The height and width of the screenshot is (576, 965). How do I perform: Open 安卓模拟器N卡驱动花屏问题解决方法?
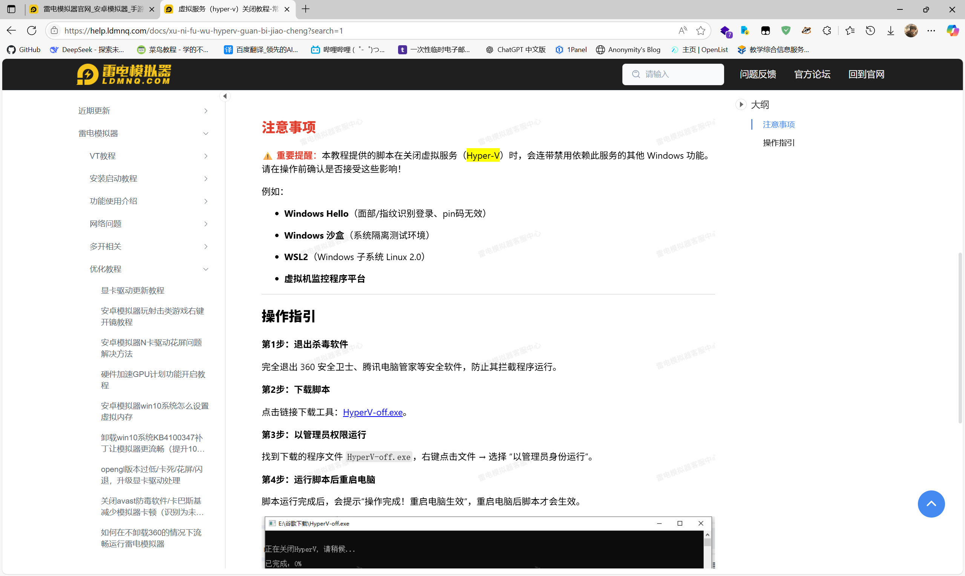click(151, 348)
